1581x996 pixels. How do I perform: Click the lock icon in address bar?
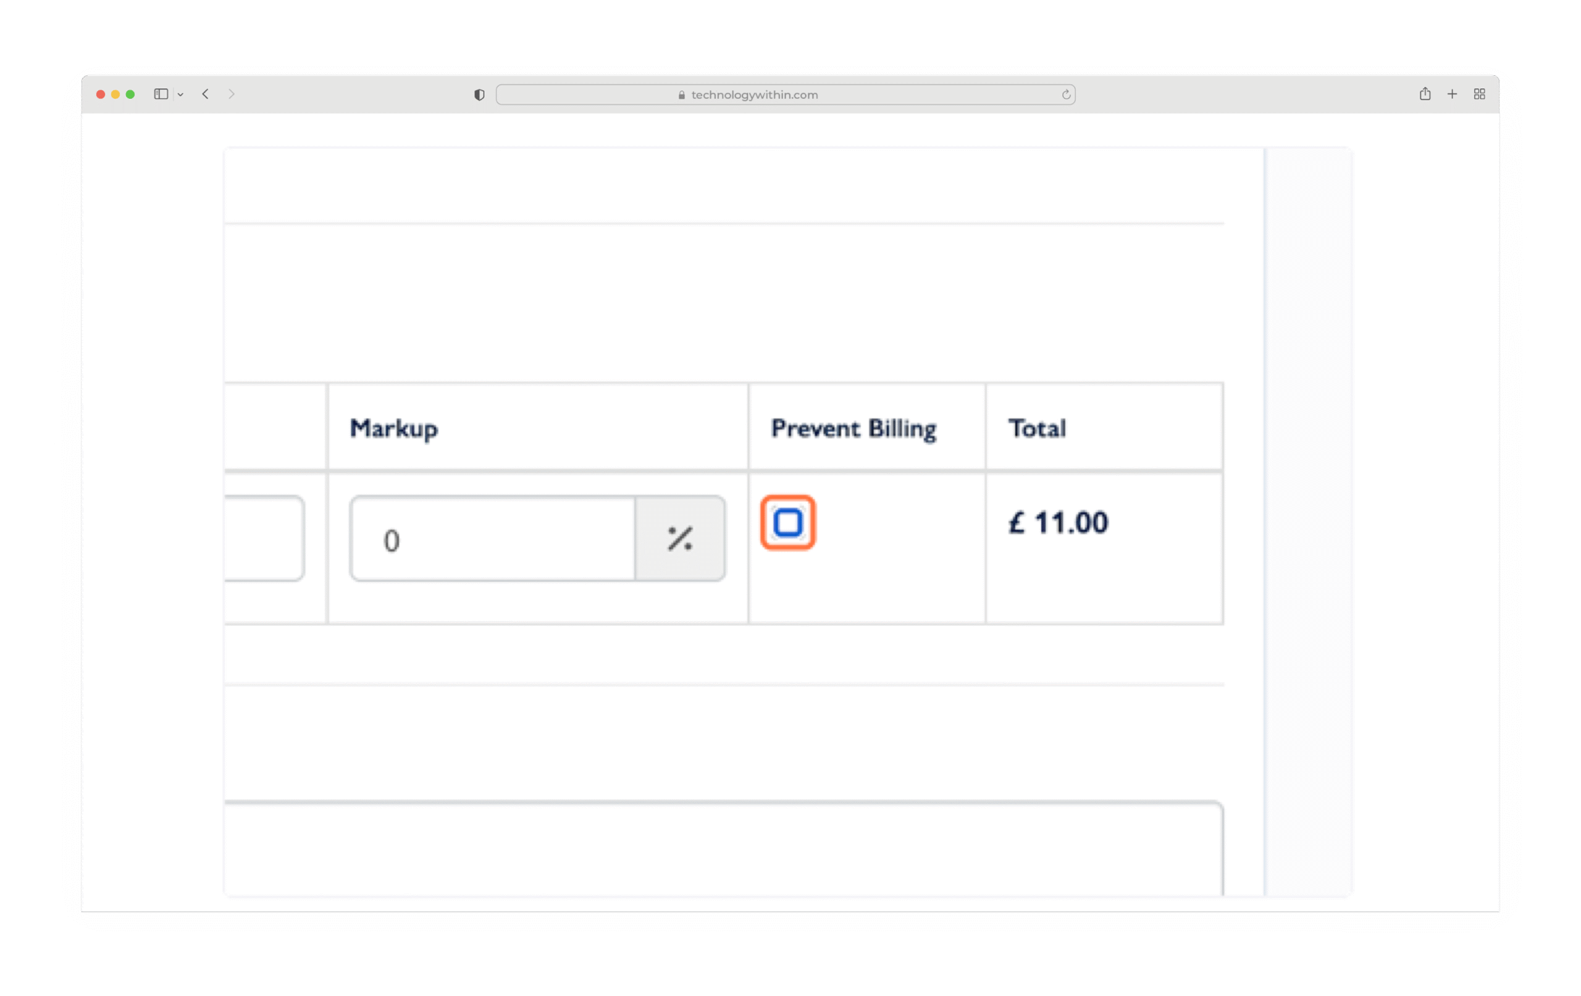682,95
